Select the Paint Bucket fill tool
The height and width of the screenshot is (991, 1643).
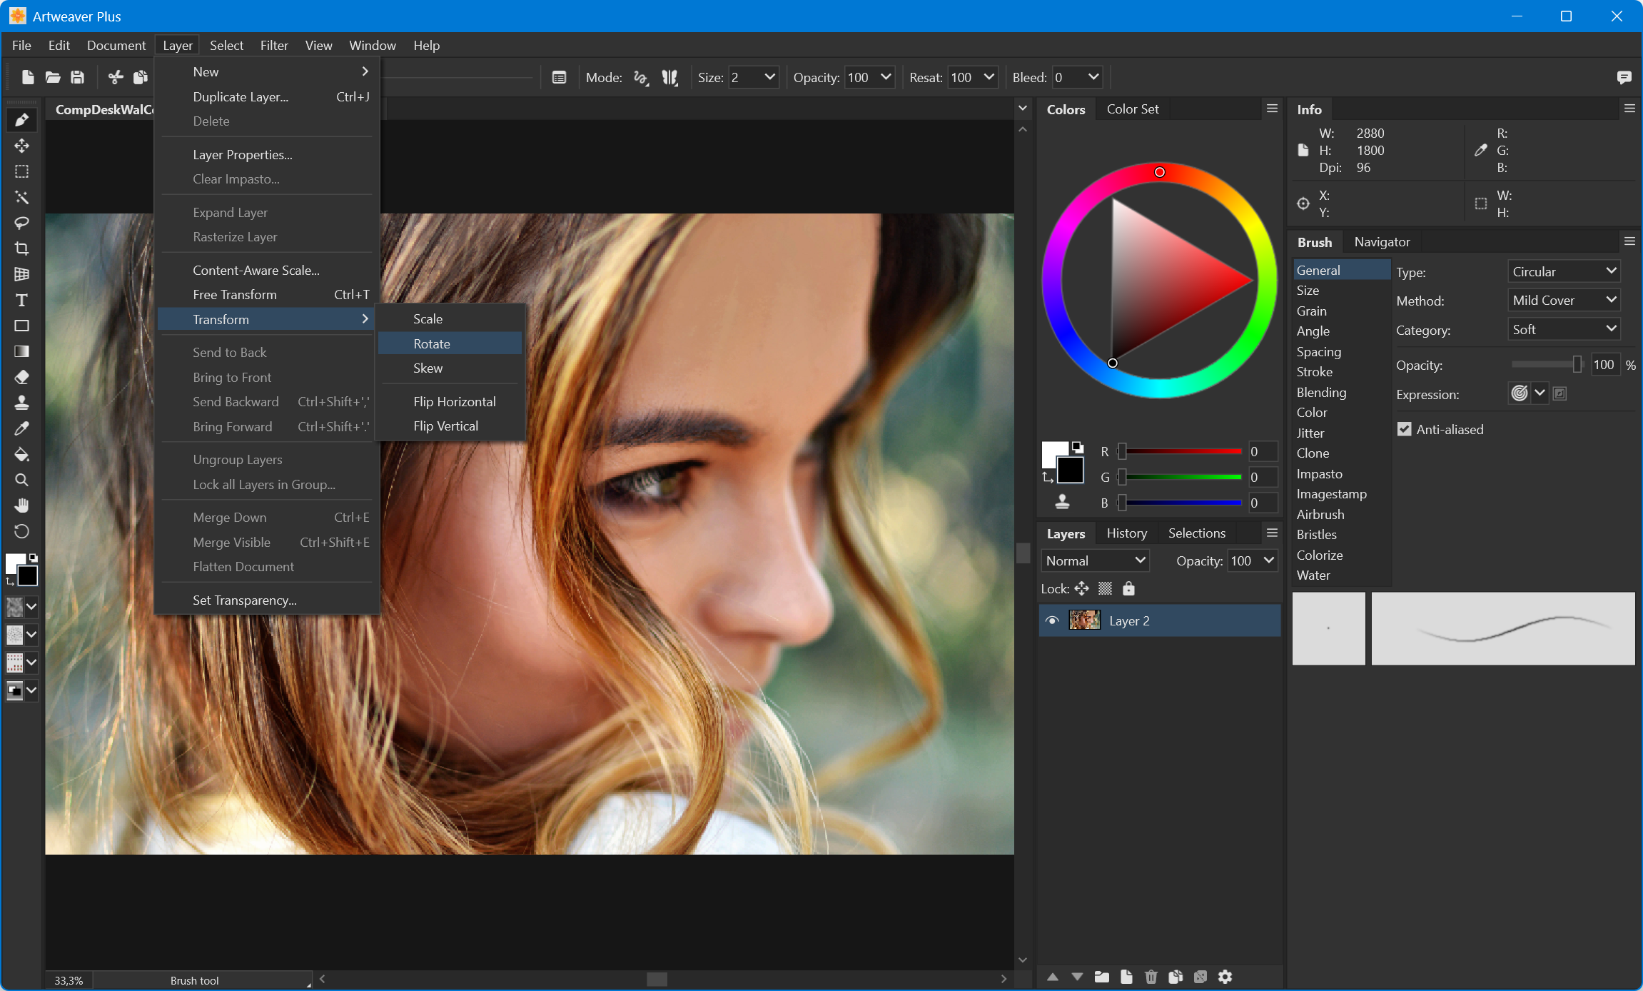21,454
